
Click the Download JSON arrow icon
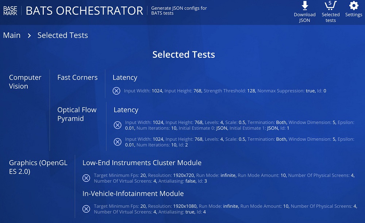(305, 5)
